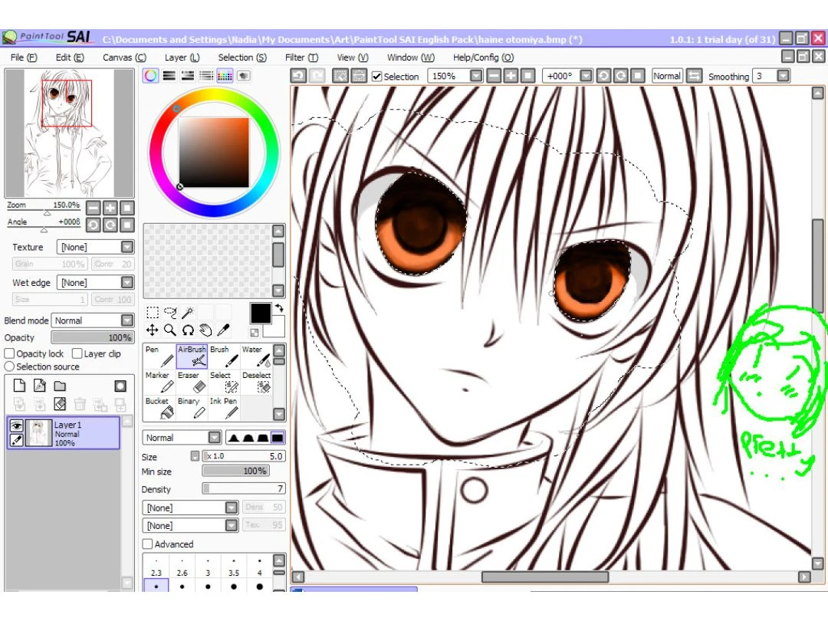Open the File menu
The image size is (828, 621).
(24, 58)
